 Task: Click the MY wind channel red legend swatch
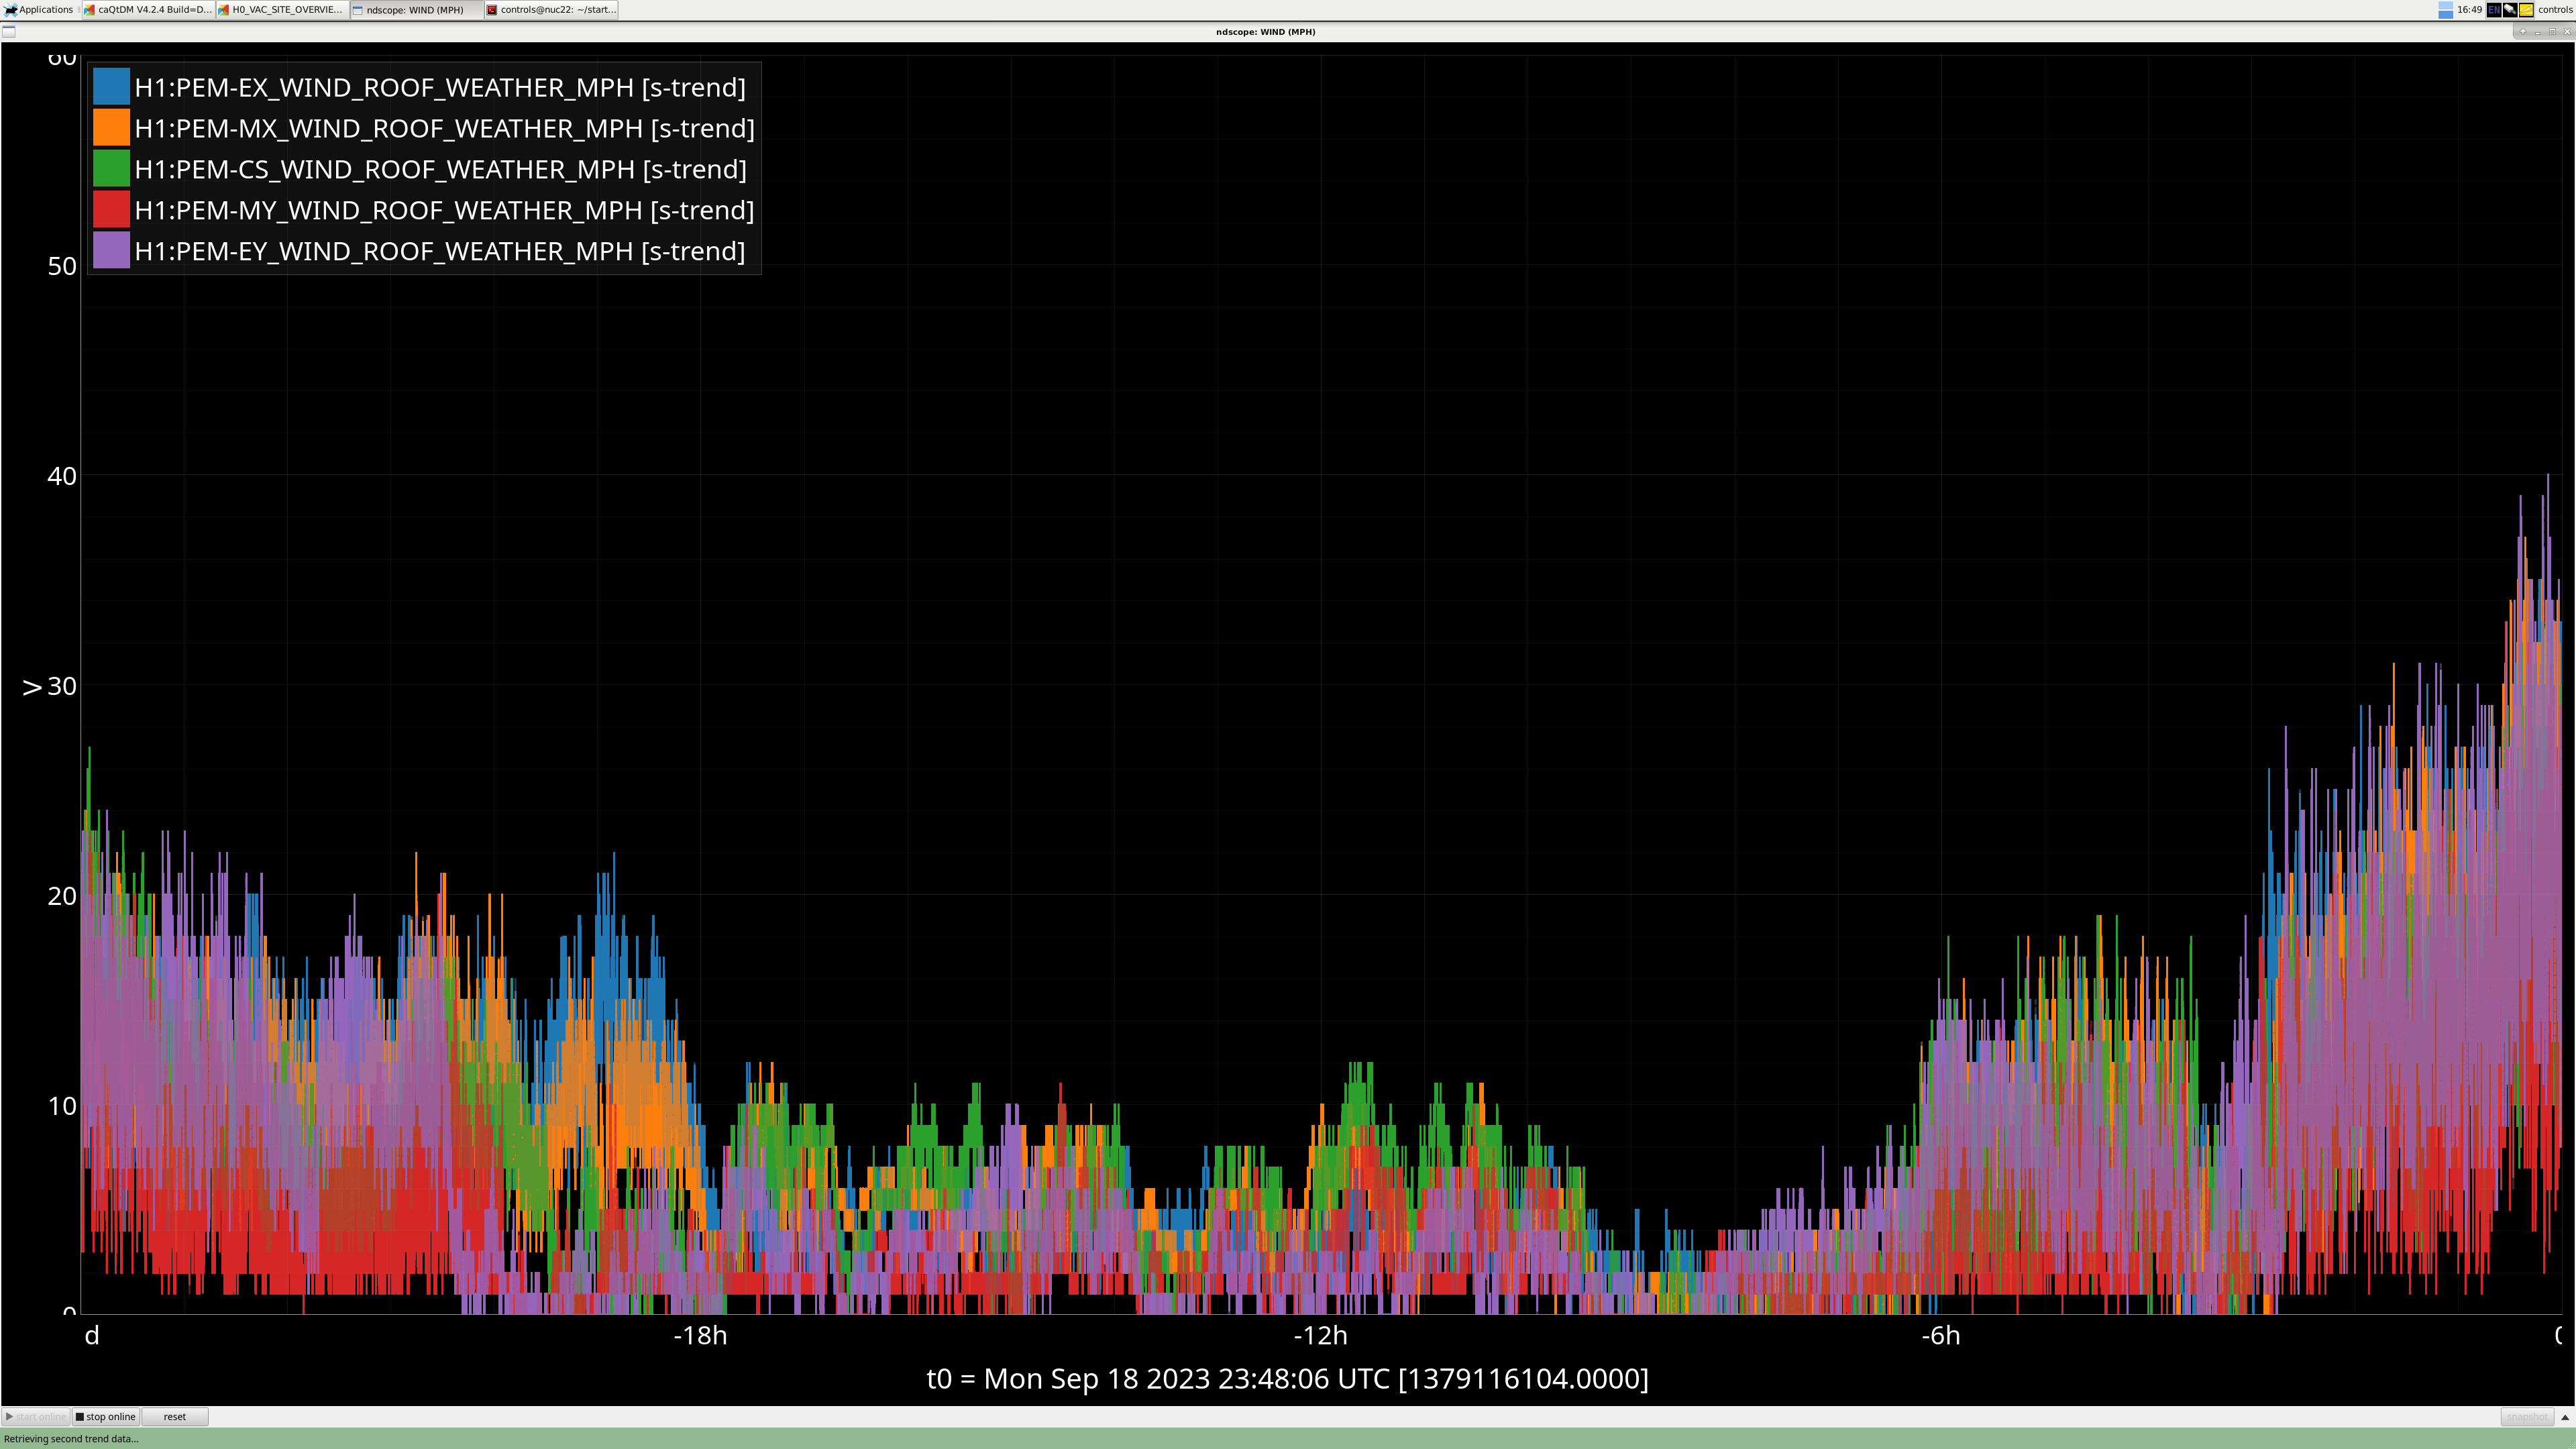(111, 210)
